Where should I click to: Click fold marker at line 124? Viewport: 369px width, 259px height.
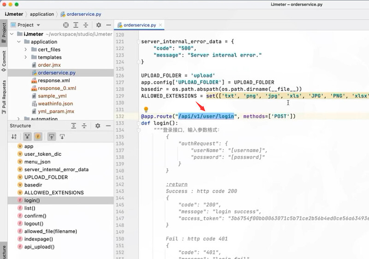click(139, 62)
